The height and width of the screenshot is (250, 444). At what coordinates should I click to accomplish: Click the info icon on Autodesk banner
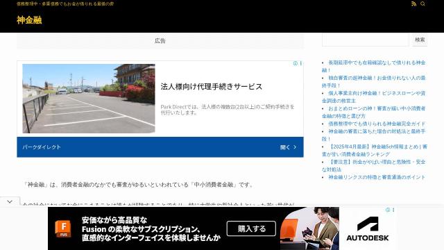pyautogui.click(x=388, y=210)
